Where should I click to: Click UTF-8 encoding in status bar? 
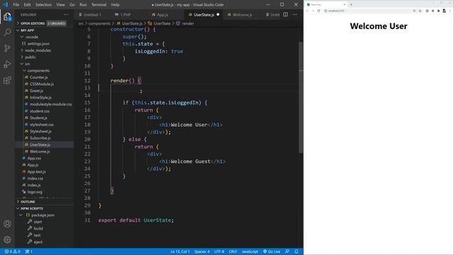click(219, 251)
